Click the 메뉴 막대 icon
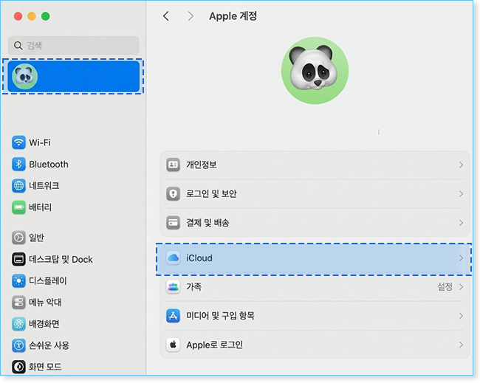 click(18, 303)
